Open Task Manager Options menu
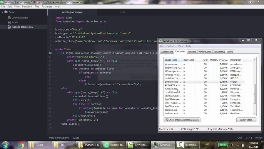The width and height of the screenshot is (264, 149). pos(171,46)
